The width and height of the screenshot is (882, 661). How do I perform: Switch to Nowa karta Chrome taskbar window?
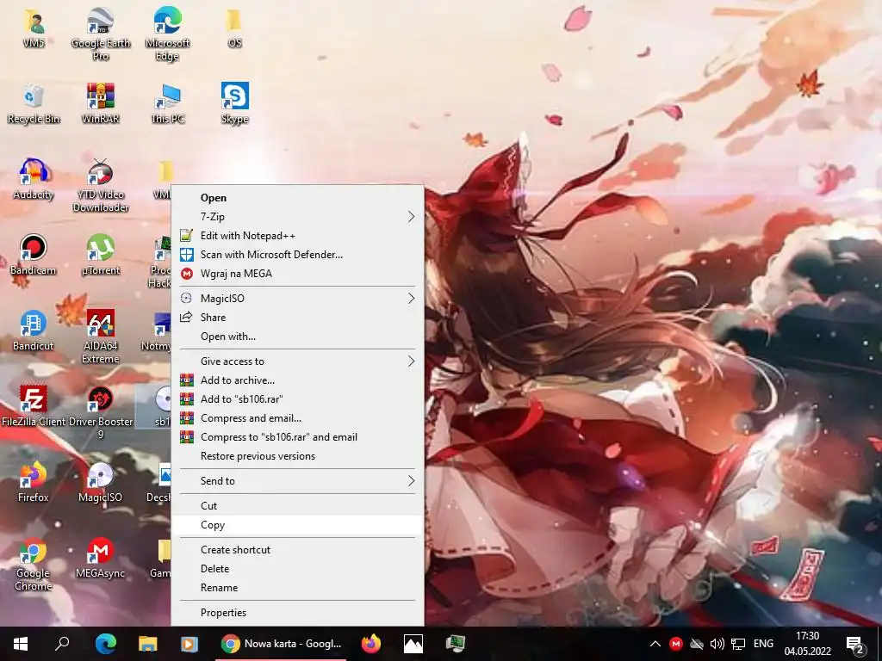[281, 644]
